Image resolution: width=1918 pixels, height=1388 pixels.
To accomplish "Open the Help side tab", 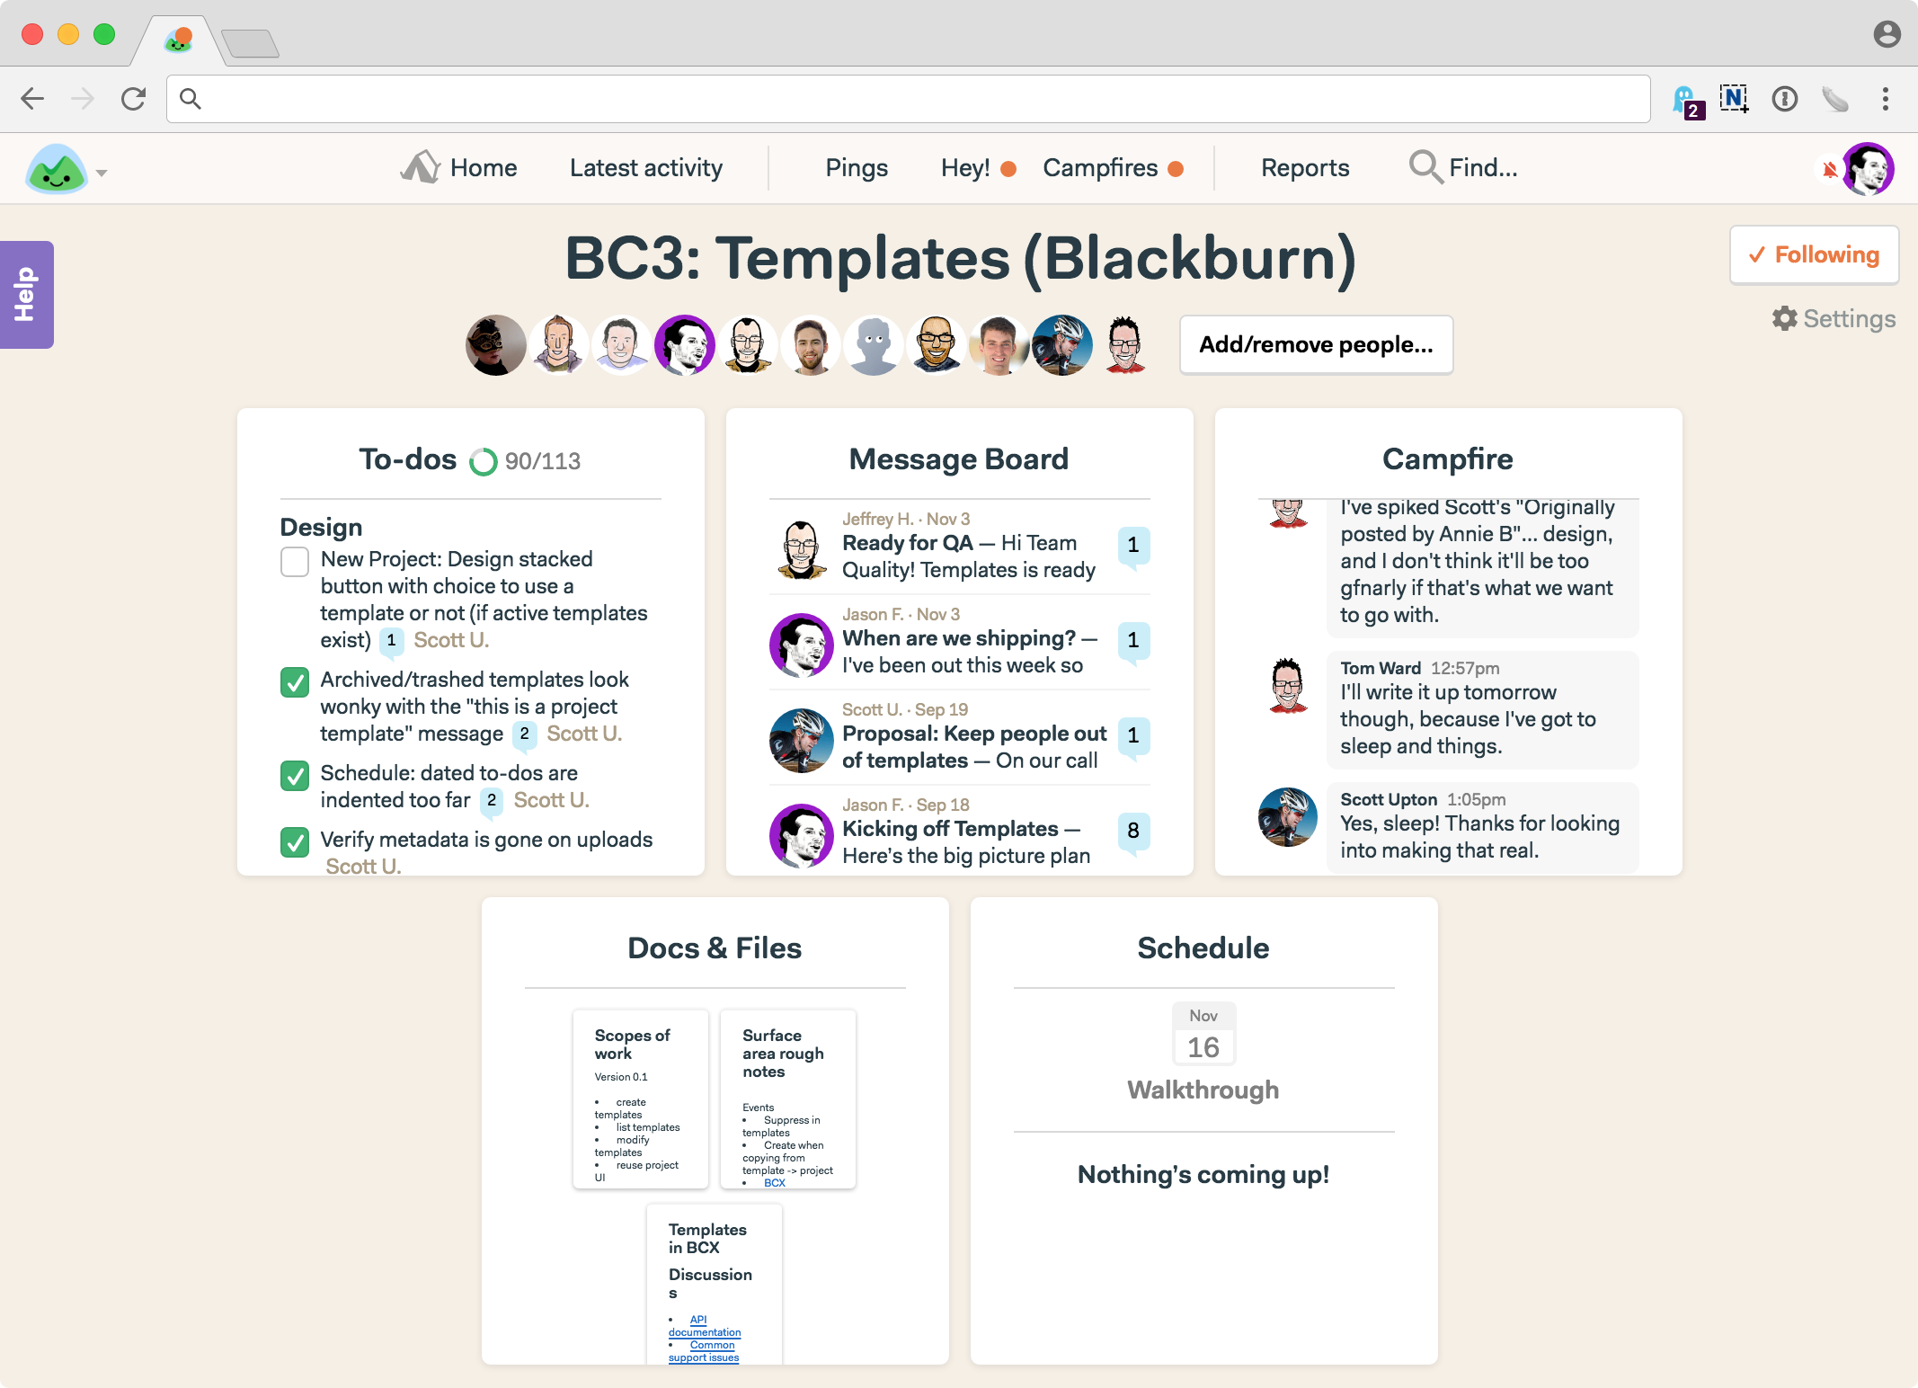I will [26, 294].
